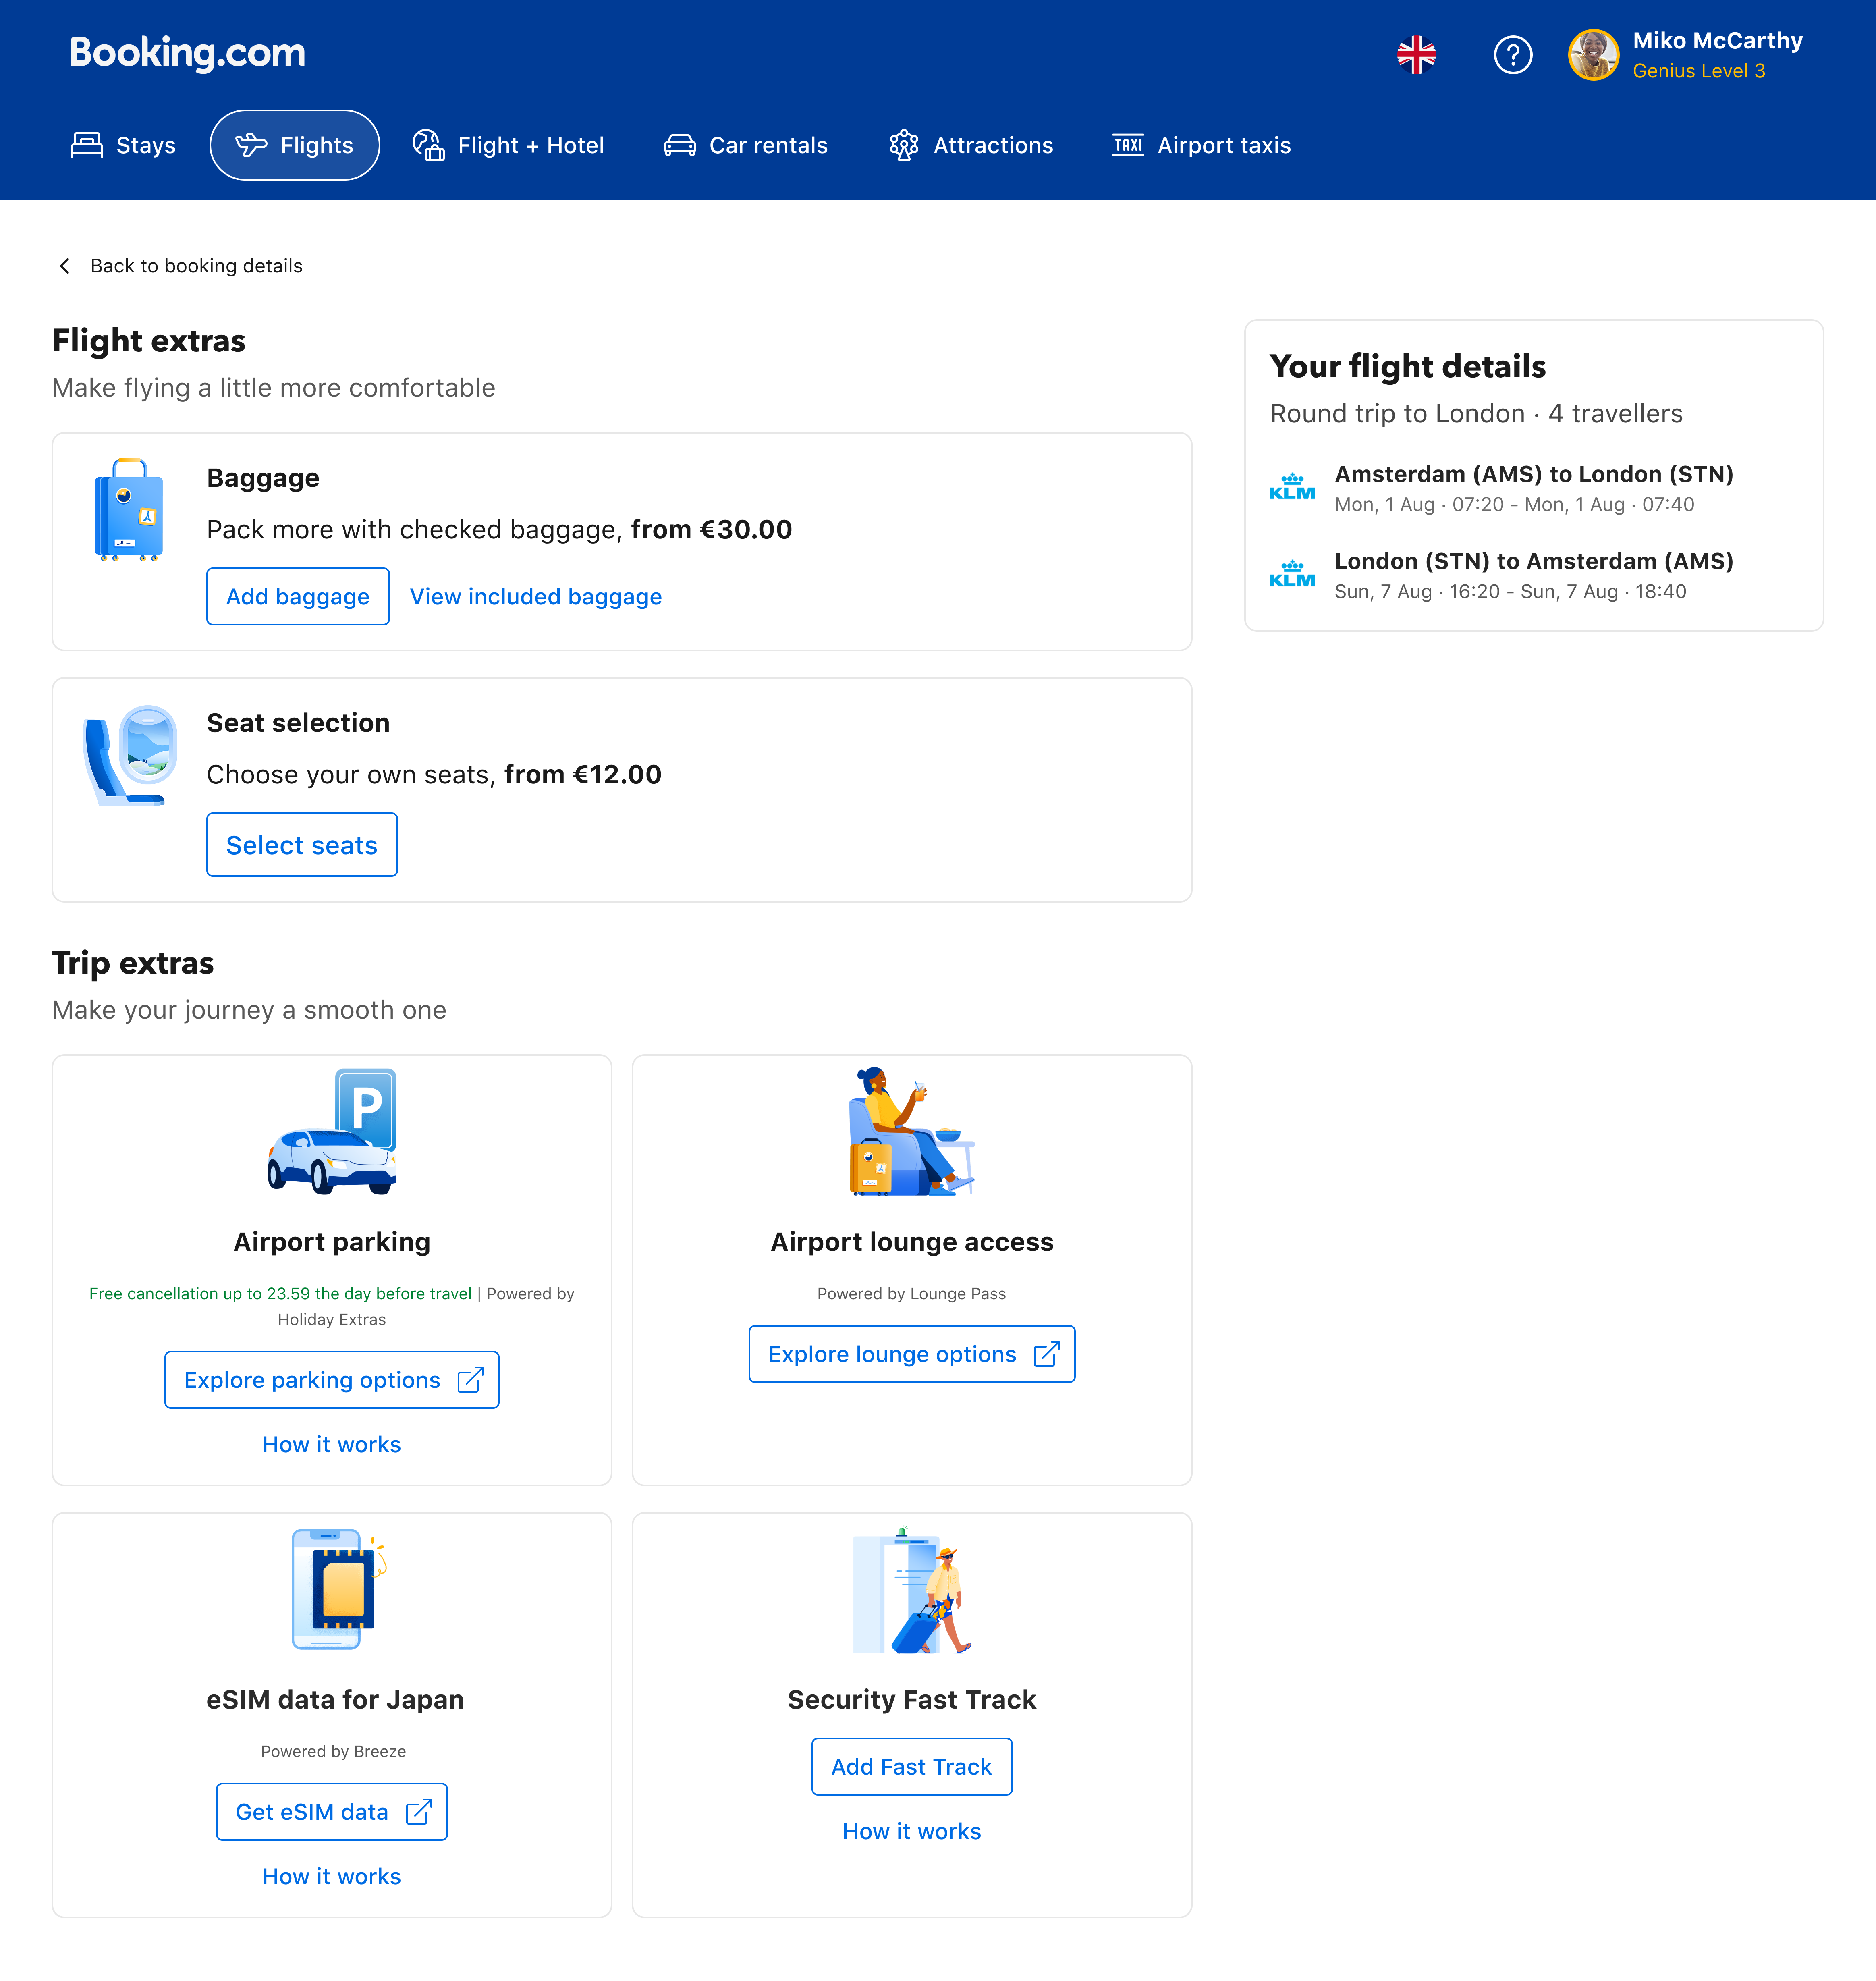Click the seat and window illustration
The width and height of the screenshot is (1876, 1981).
(x=130, y=755)
